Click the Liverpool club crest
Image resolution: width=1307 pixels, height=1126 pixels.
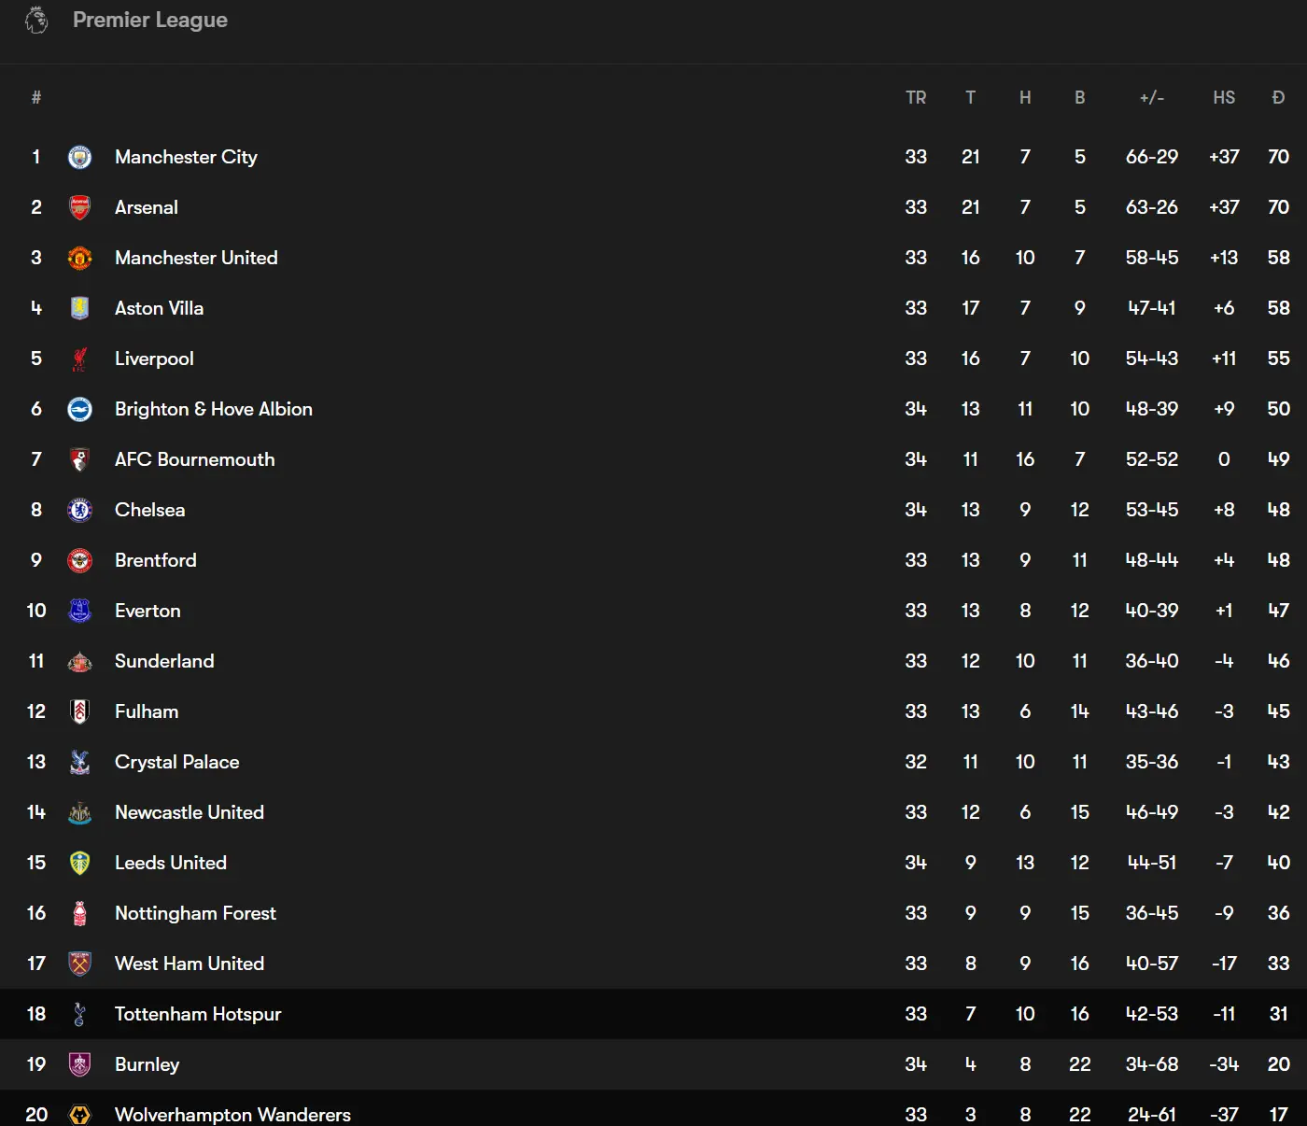pyautogui.click(x=80, y=359)
